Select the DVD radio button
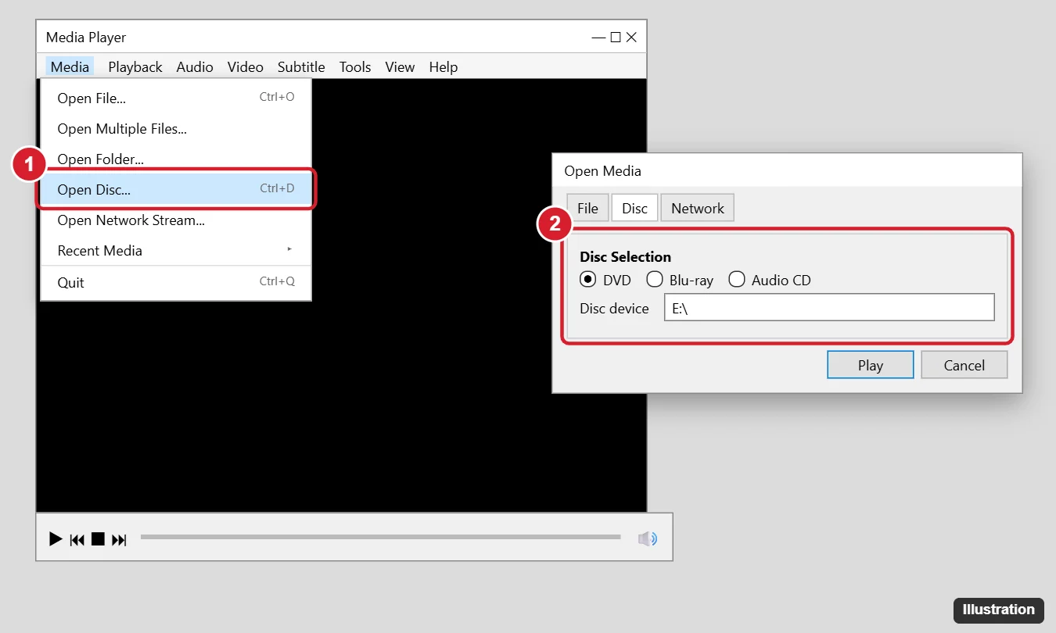Viewport: 1056px width, 633px height. pyautogui.click(x=587, y=279)
